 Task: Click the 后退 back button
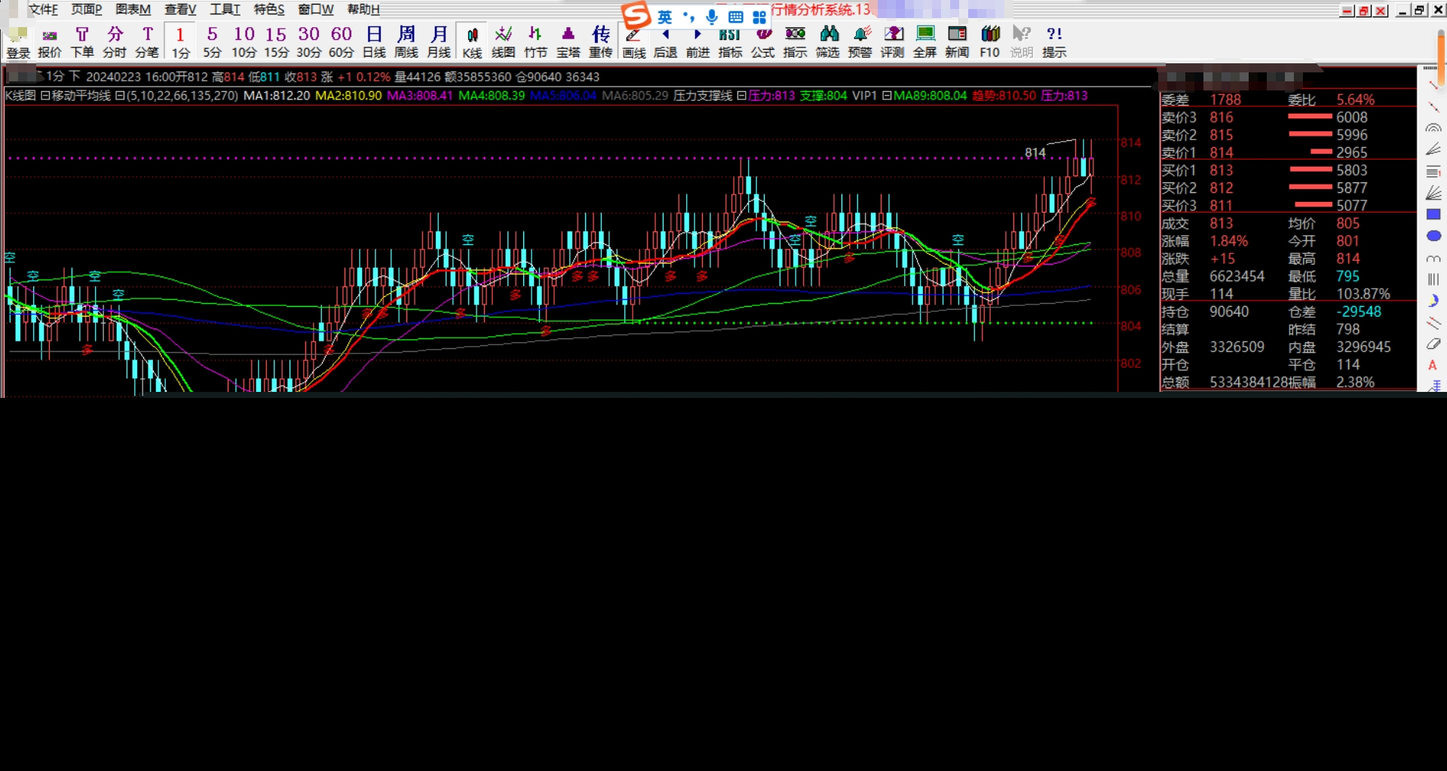tap(665, 41)
